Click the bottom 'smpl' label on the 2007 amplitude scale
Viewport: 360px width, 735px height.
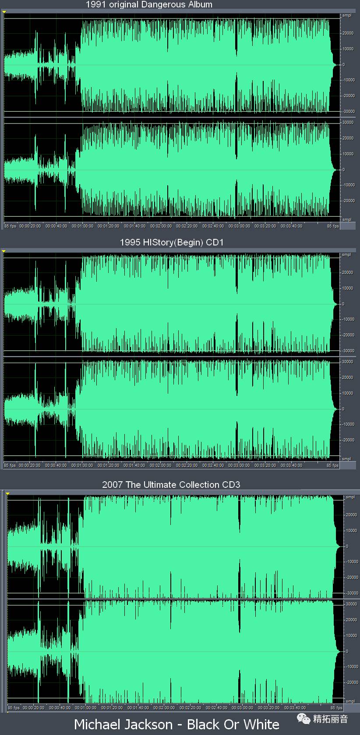(x=350, y=701)
